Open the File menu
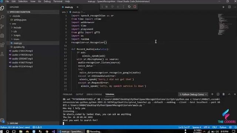This screenshot has width=237, height=133. point(7,1)
